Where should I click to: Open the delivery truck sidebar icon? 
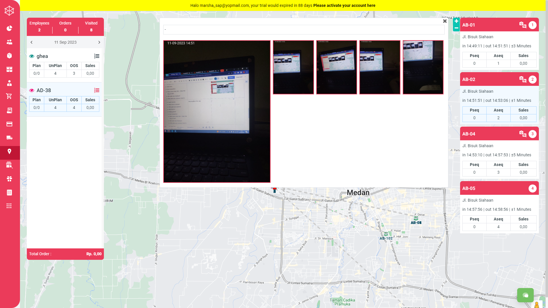[9, 138]
